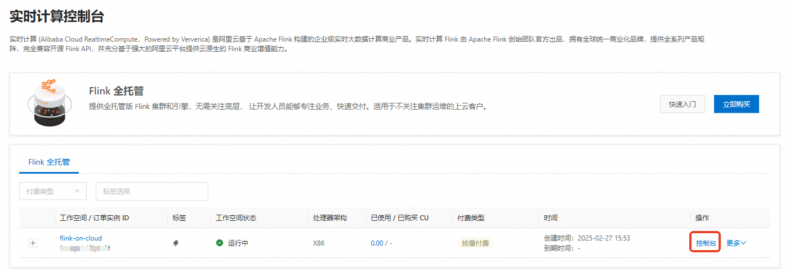Click the 运行中 status text
Viewport: 785px width, 272px height.
tap(238, 243)
